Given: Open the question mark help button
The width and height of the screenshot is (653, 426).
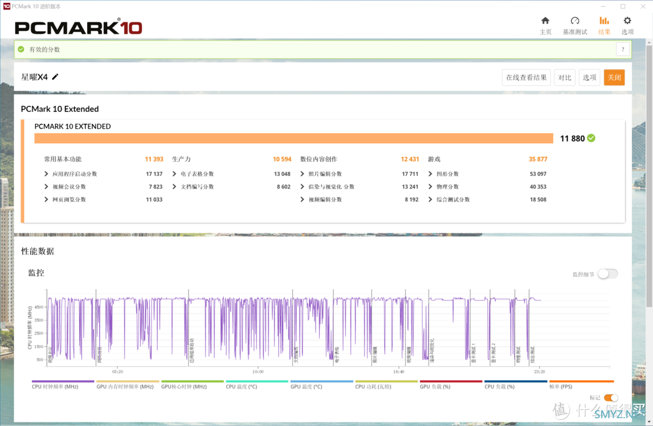Looking at the screenshot, I should click(x=623, y=49).
